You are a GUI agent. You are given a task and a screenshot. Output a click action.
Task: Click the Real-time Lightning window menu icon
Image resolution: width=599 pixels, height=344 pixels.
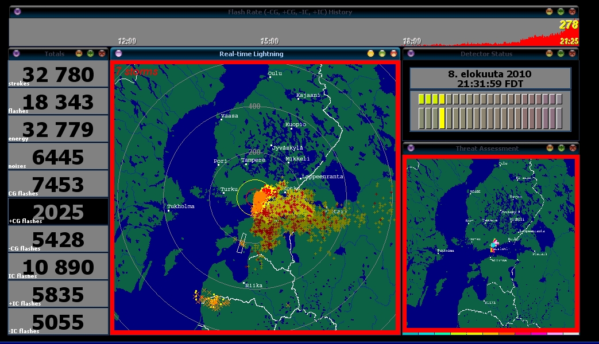click(x=118, y=53)
